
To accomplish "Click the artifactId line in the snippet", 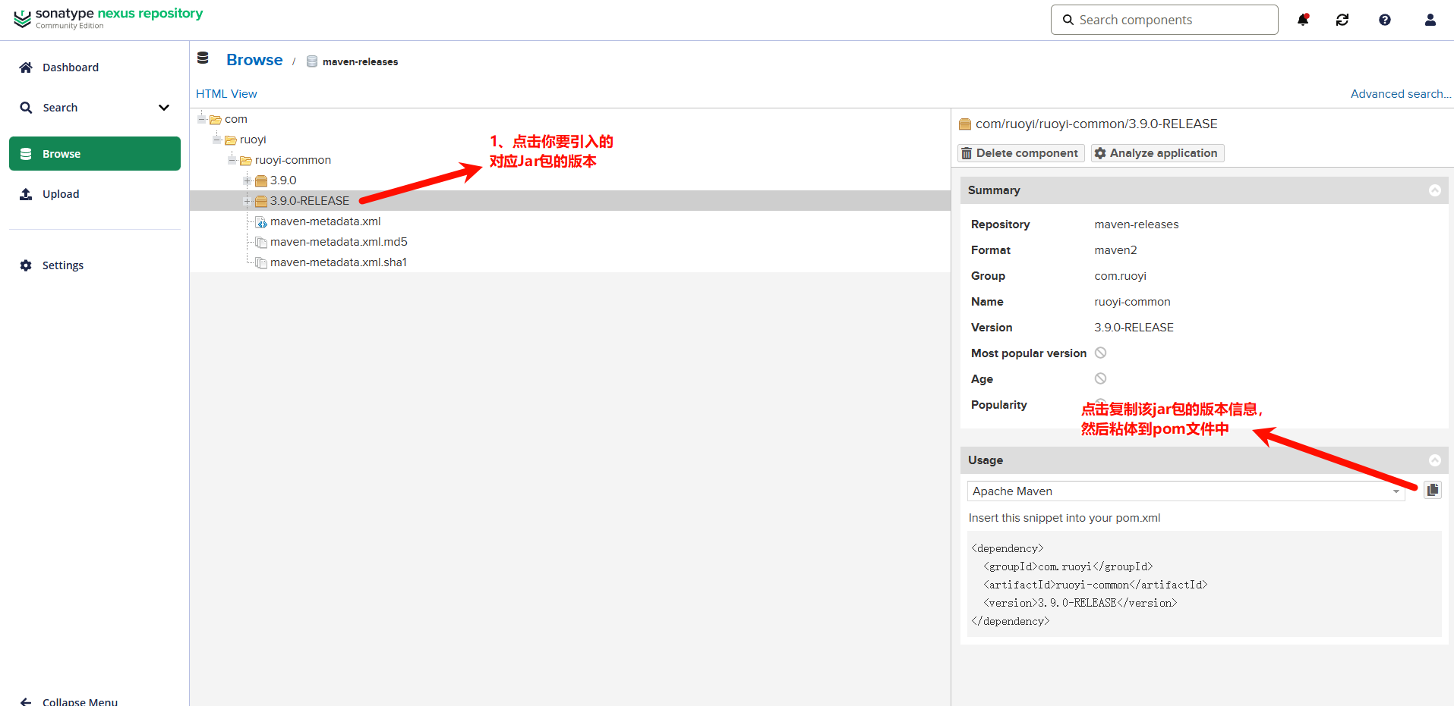I will pos(1096,585).
